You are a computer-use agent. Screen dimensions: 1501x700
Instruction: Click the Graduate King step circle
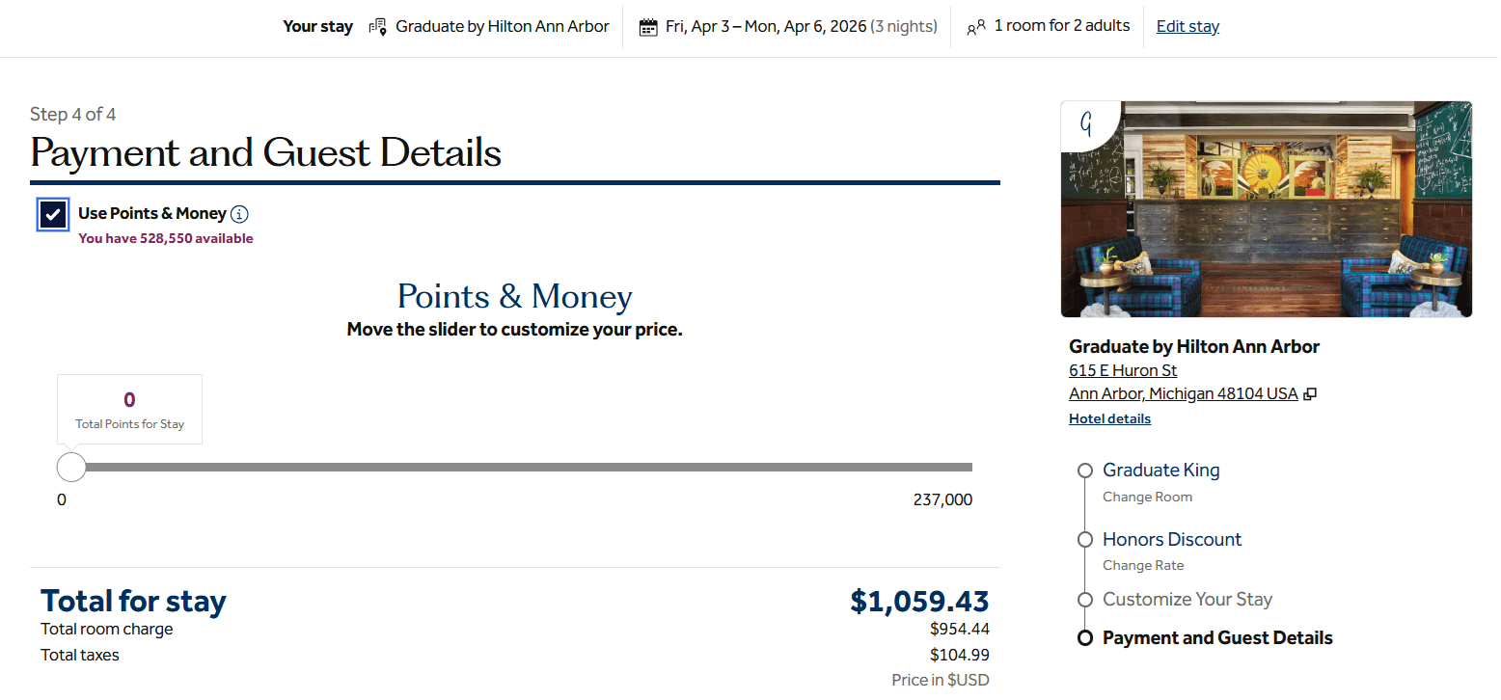[1085, 471]
